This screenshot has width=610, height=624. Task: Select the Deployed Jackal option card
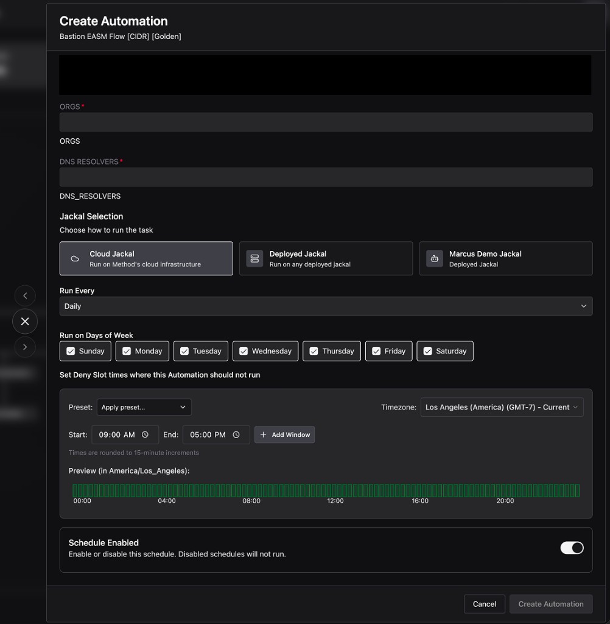pyautogui.click(x=326, y=258)
